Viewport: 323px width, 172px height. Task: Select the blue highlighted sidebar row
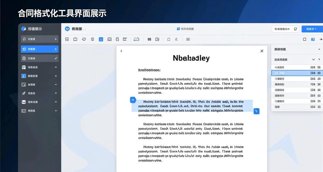pyautogui.click(x=40, y=49)
